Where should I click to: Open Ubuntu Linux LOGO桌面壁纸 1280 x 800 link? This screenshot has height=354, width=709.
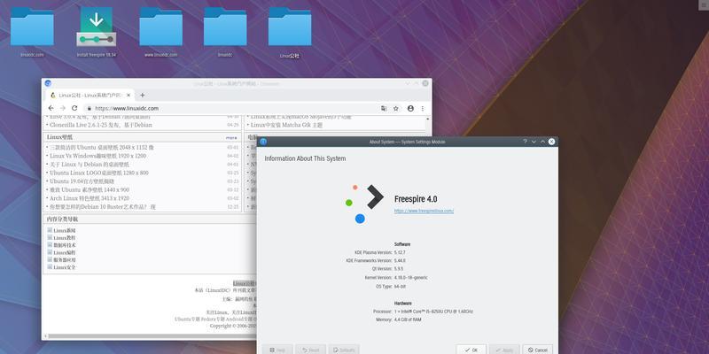click(99, 173)
